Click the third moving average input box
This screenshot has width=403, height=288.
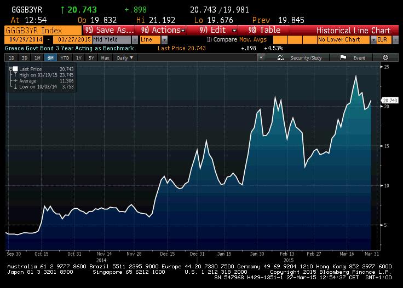(310, 40)
